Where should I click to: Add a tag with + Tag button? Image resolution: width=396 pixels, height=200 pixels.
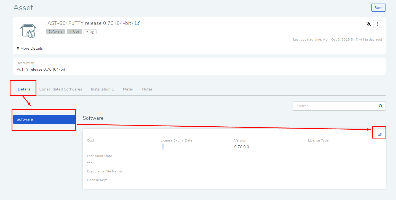click(x=90, y=32)
